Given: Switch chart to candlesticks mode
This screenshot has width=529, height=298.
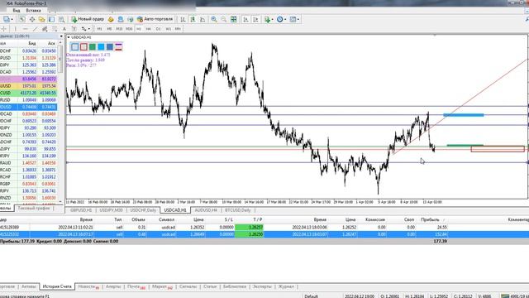Looking at the screenshot, I should click(193, 19).
